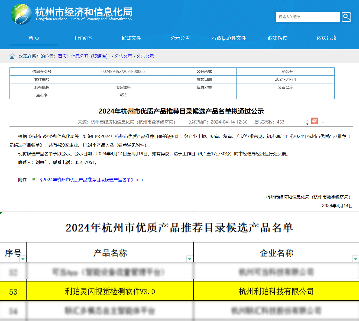Go to 工作动态 menu item
The height and width of the screenshot is (321, 359).
click(x=83, y=38)
